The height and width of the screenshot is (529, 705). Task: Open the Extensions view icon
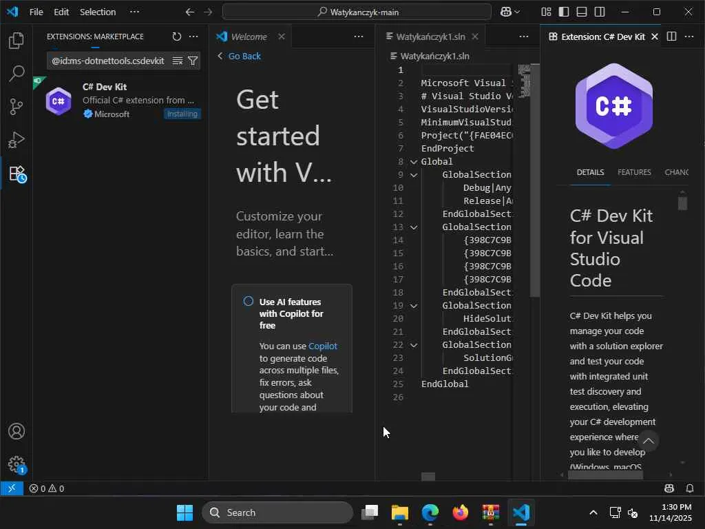click(x=17, y=174)
